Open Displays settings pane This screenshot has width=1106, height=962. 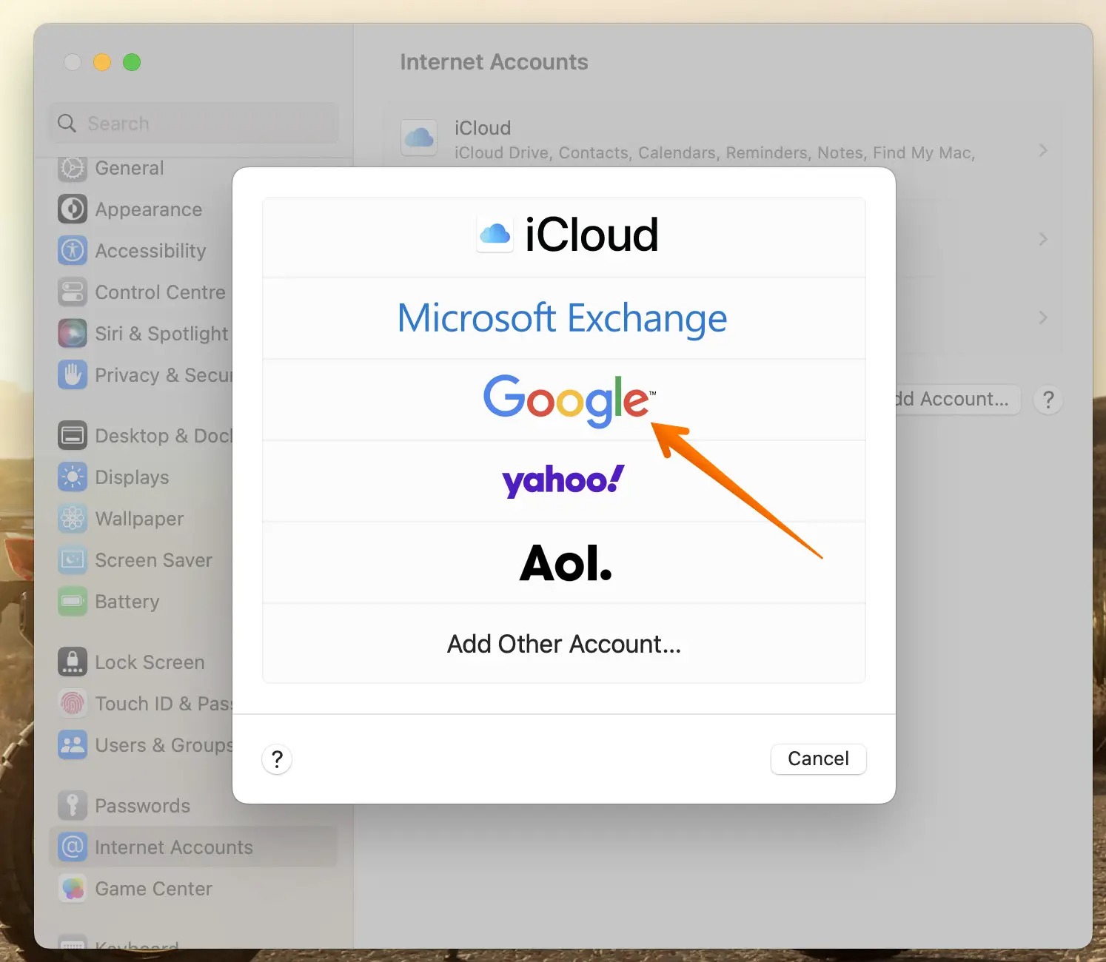click(132, 477)
